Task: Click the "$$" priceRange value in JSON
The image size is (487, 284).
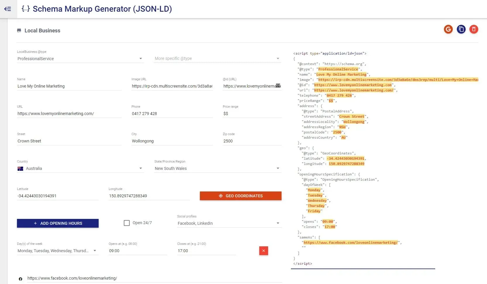Action: coord(331,101)
